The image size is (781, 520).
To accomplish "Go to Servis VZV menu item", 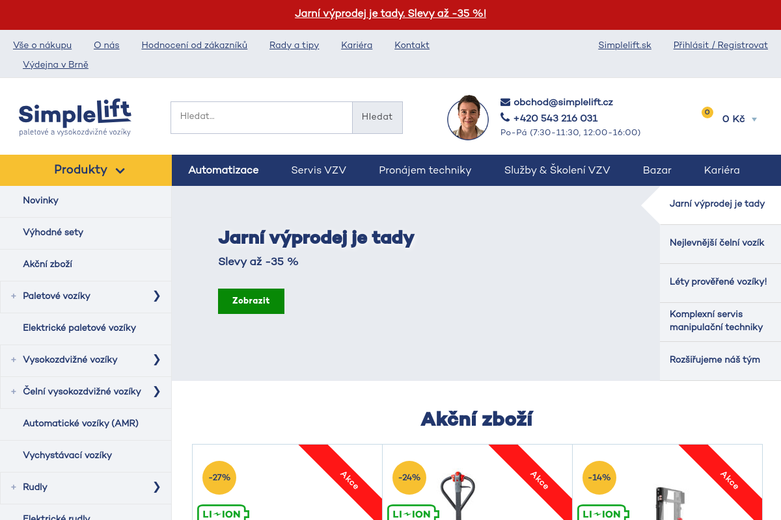I will (x=318, y=170).
